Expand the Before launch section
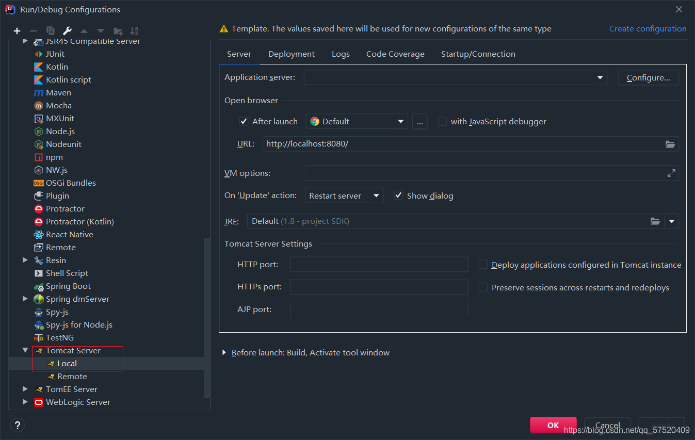The image size is (695, 440). [x=224, y=353]
